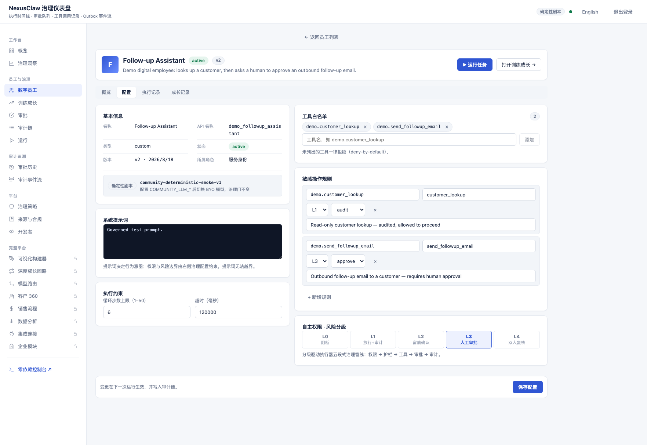Screen dimensions: 647x445
Task: Click the 审计链 list icon
Action: [x=11, y=128]
